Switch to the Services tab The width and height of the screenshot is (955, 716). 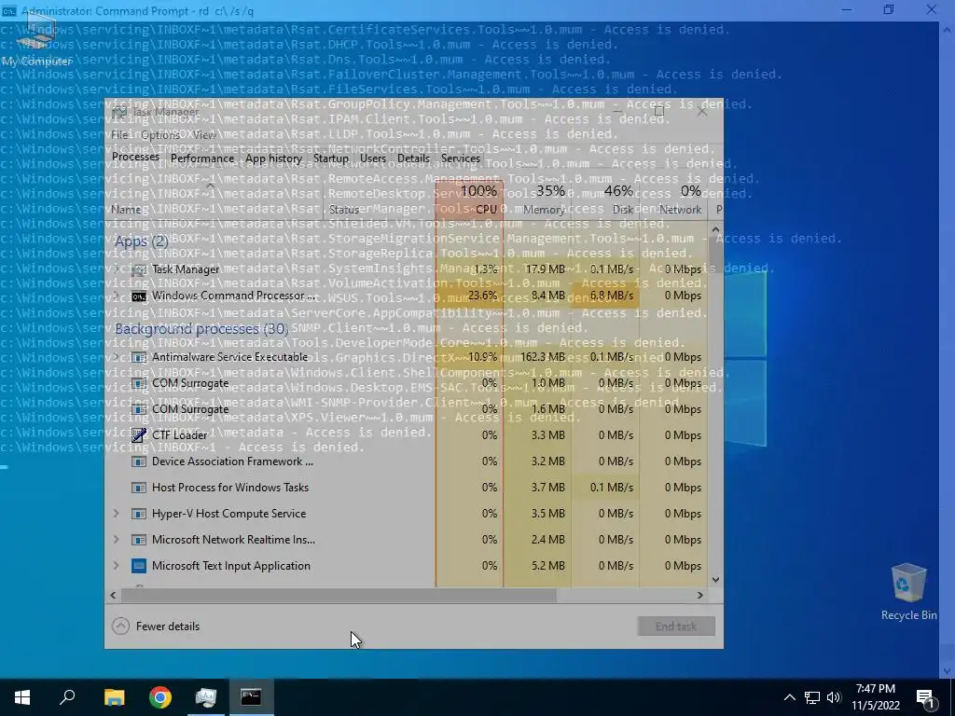click(x=461, y=158)
